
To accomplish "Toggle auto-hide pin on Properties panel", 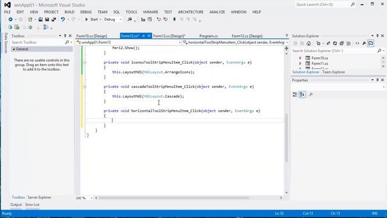I will (x=377, y=80).
